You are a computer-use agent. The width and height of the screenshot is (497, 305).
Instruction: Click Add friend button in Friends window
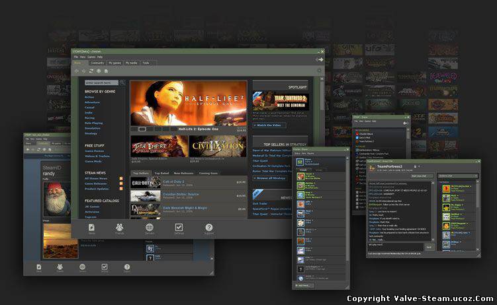[x=304, y=285]
